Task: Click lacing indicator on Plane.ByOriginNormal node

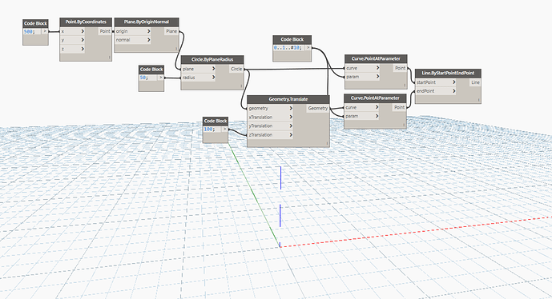Action: click(x=176, y=49)
